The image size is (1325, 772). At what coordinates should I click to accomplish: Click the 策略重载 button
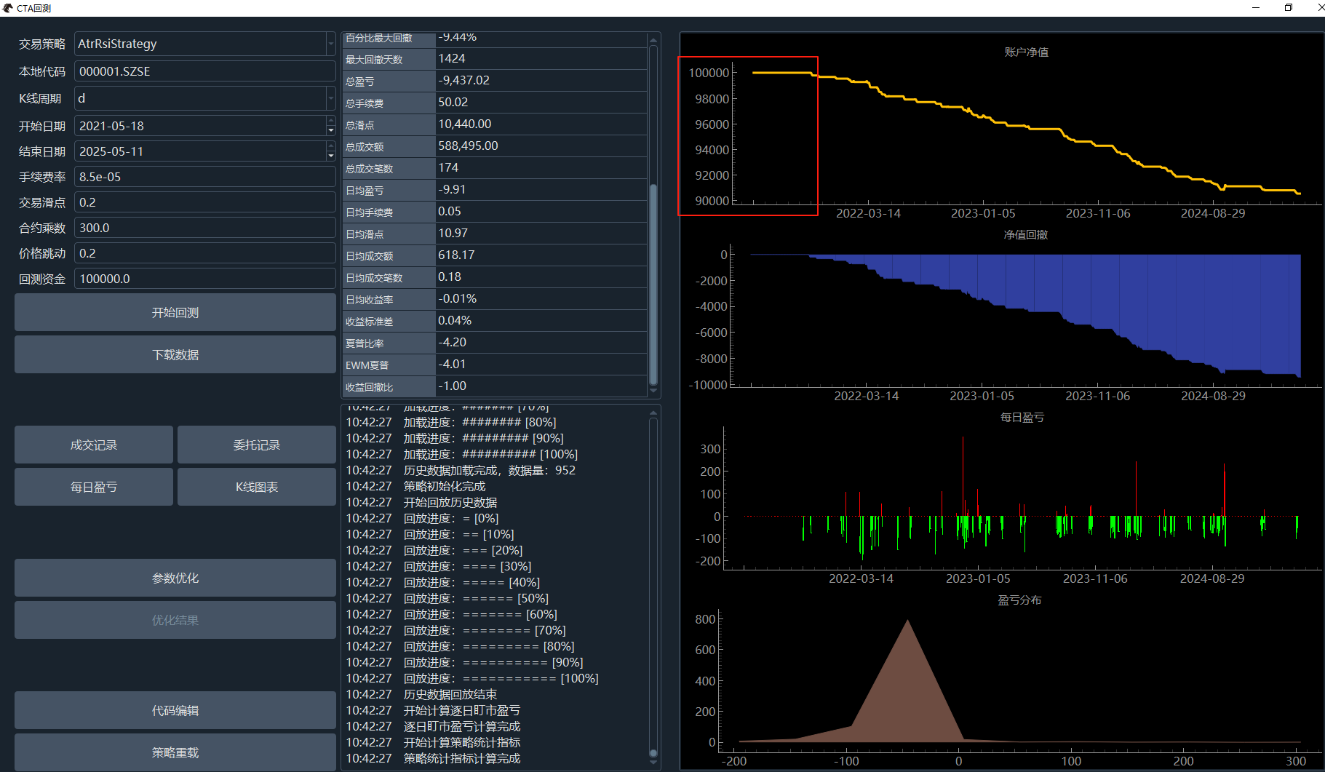[175, 752]
